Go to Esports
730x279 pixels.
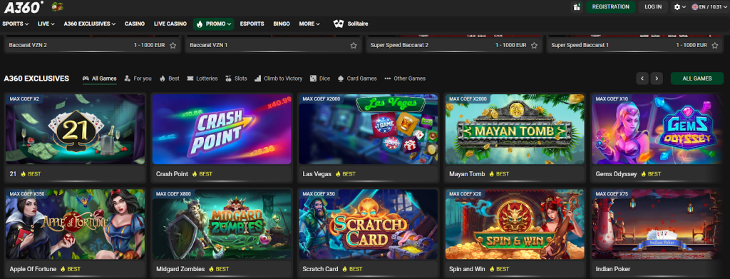coord(252,24)
